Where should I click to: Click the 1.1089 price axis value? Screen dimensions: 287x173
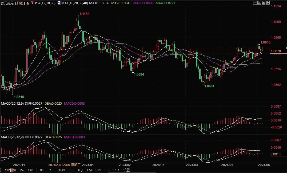tap(276, 22)
